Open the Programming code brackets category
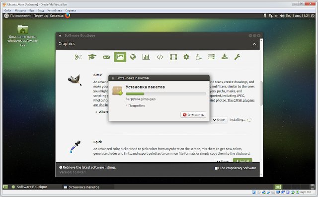 (x=160, y=57)
